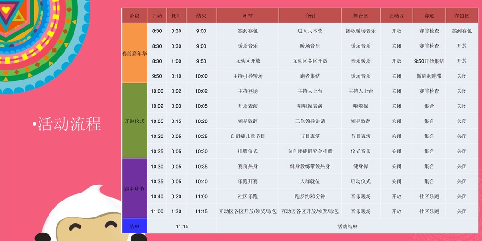Click the 启动仪式 cell
This screenshot has width=482, height=241.
point(360,181)
